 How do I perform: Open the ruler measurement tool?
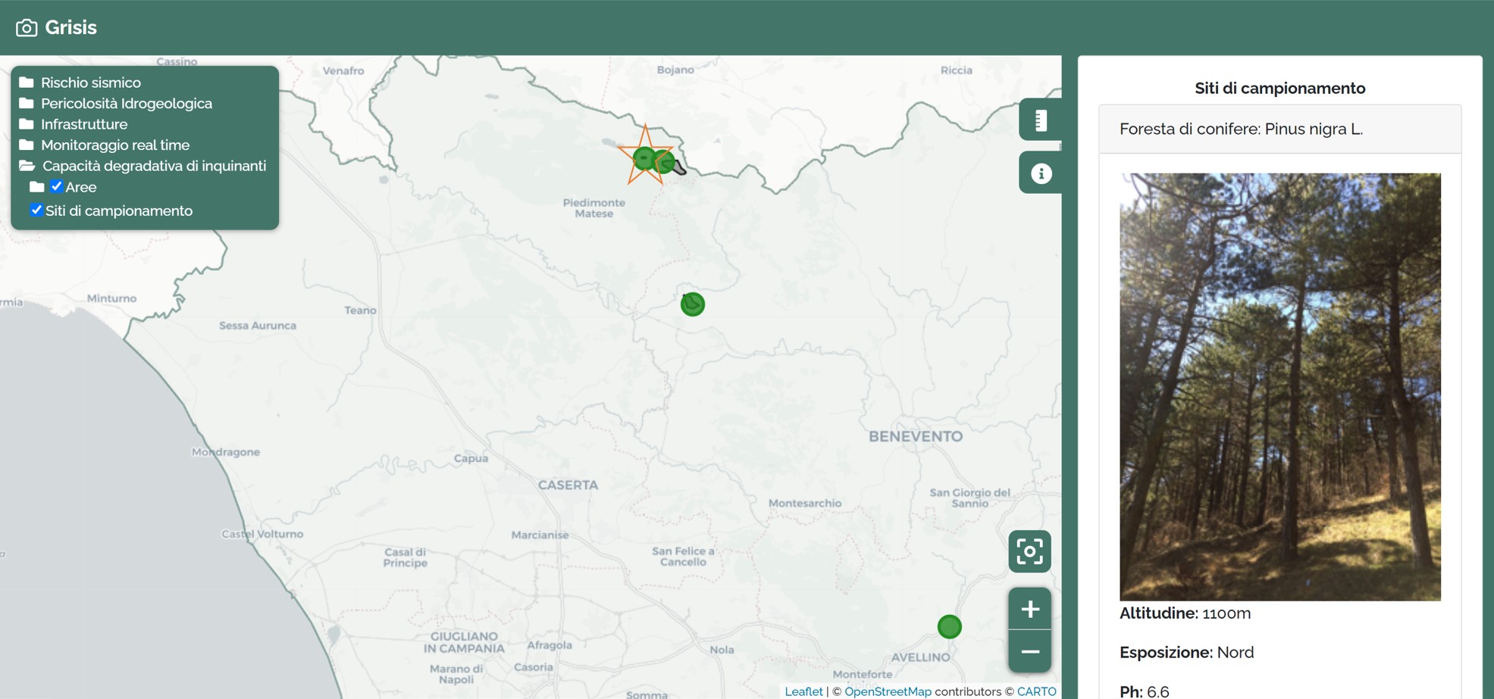(x=1040, y=120)
